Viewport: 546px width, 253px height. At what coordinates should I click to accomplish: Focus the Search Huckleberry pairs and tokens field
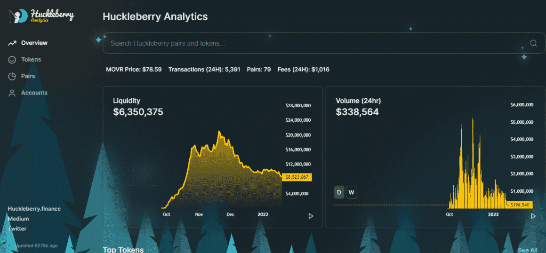pyautogui.click(x=324, y=43)
